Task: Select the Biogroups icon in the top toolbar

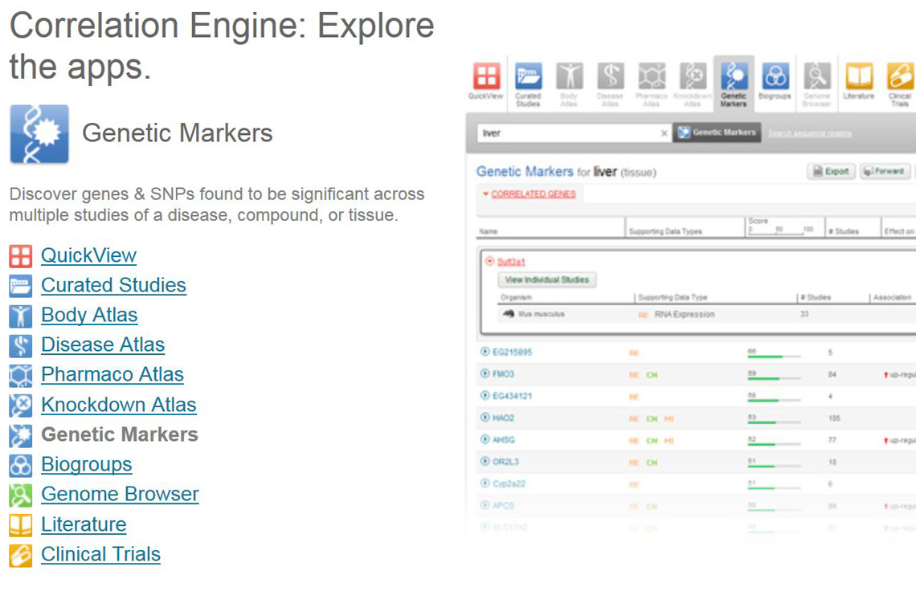Action: tap(775, 77)
